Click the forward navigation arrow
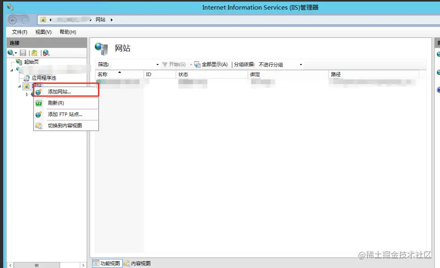Viewport: 440px width, 268px height. click(25, 20)
